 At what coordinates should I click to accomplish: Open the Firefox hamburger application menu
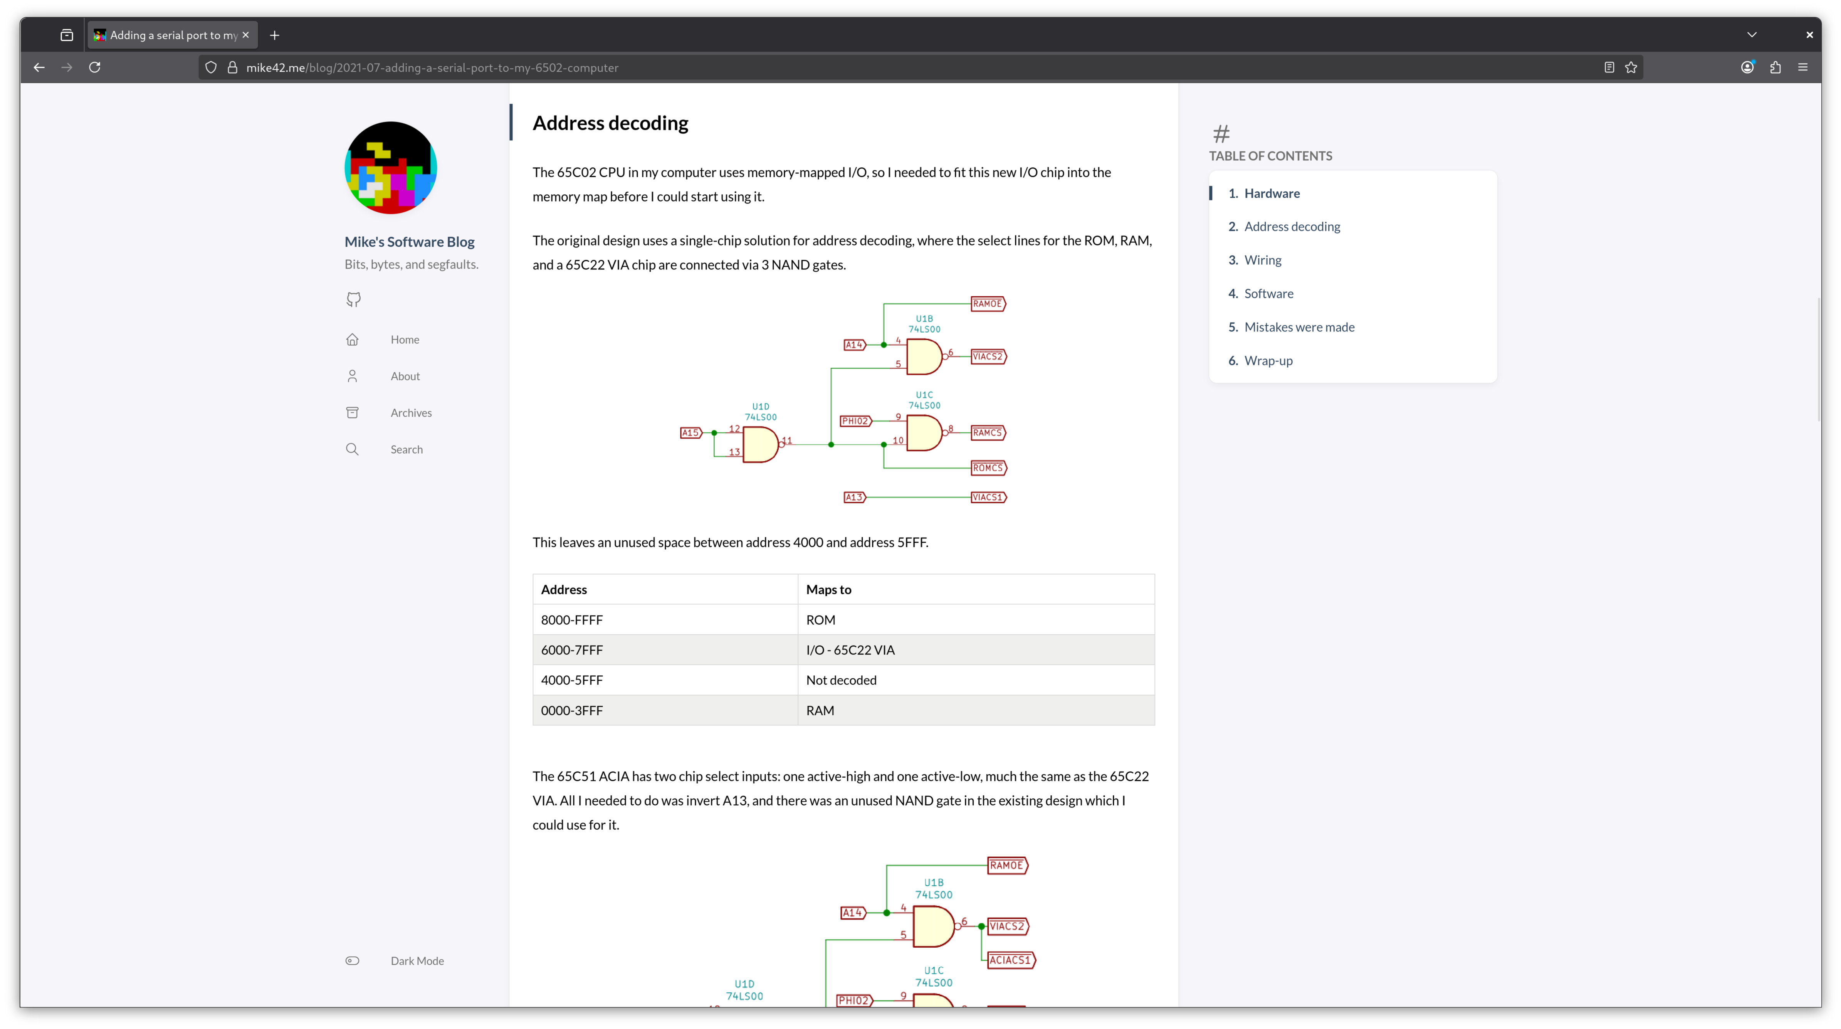click(1803, 67)
